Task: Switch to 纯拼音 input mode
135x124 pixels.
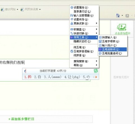Action: [79, 55]
